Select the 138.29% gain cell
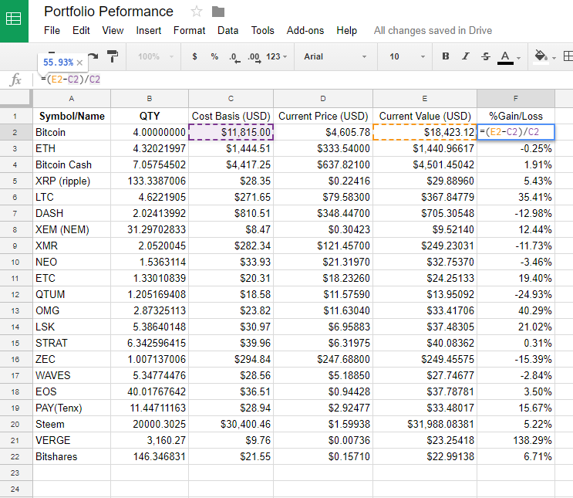This screenshot has height=498, width=573. (516, 440)
